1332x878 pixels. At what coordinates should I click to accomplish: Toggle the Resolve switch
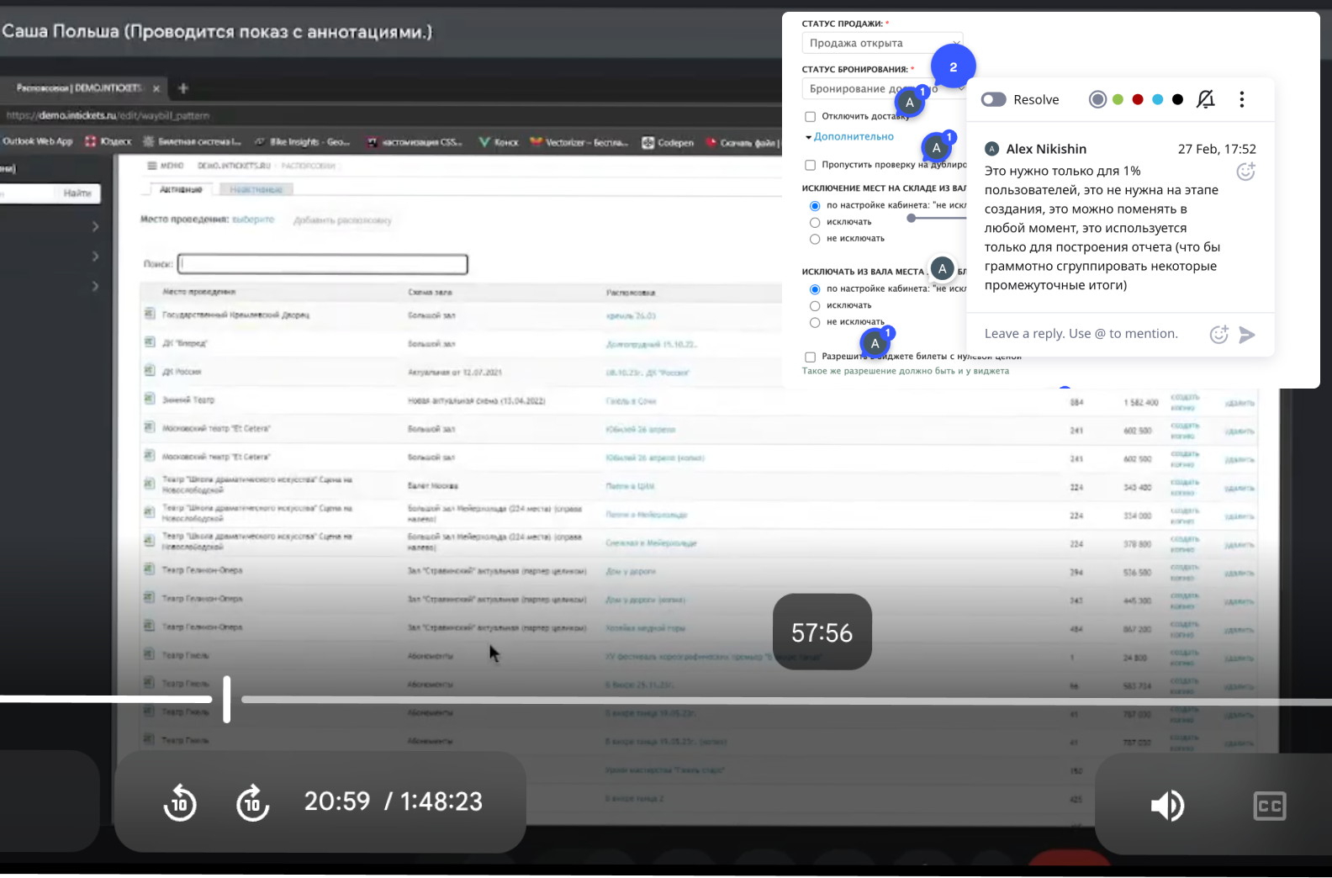coord(994,99)
